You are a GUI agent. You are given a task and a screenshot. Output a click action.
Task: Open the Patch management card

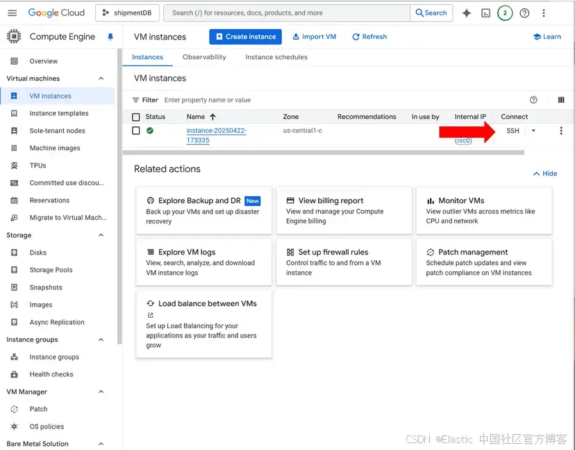point(484,262)
